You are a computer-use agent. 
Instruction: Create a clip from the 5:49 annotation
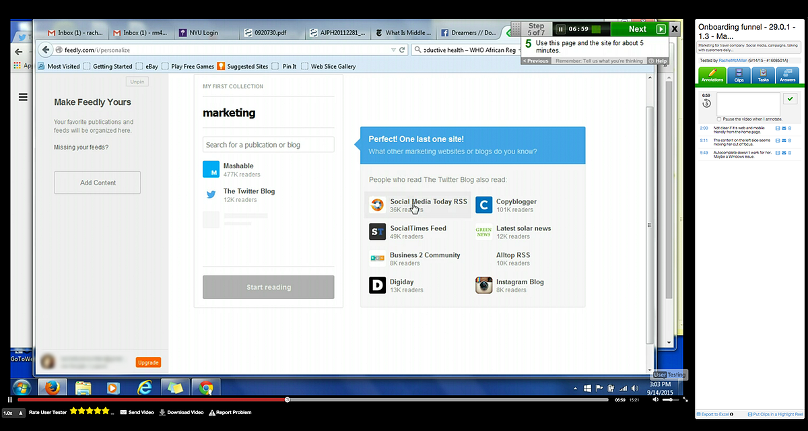(778, 153)
